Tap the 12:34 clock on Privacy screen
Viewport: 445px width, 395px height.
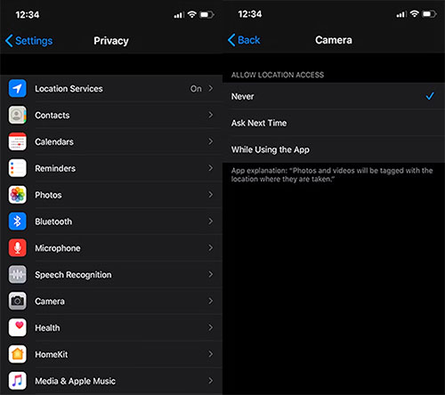tap(28, 14)
